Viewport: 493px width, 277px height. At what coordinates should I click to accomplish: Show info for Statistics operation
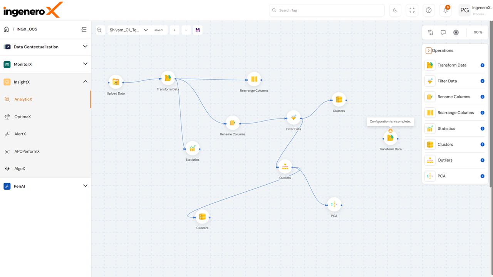(483, 128)
